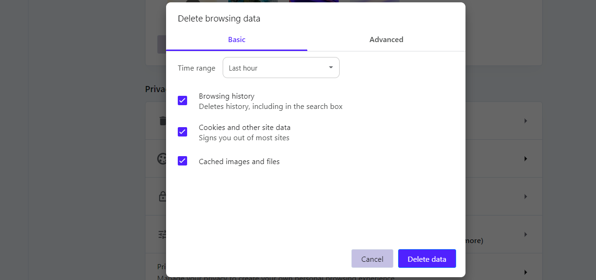Click the trash can icon behind the dialog

pyautogui.click(x=162, y=121)
